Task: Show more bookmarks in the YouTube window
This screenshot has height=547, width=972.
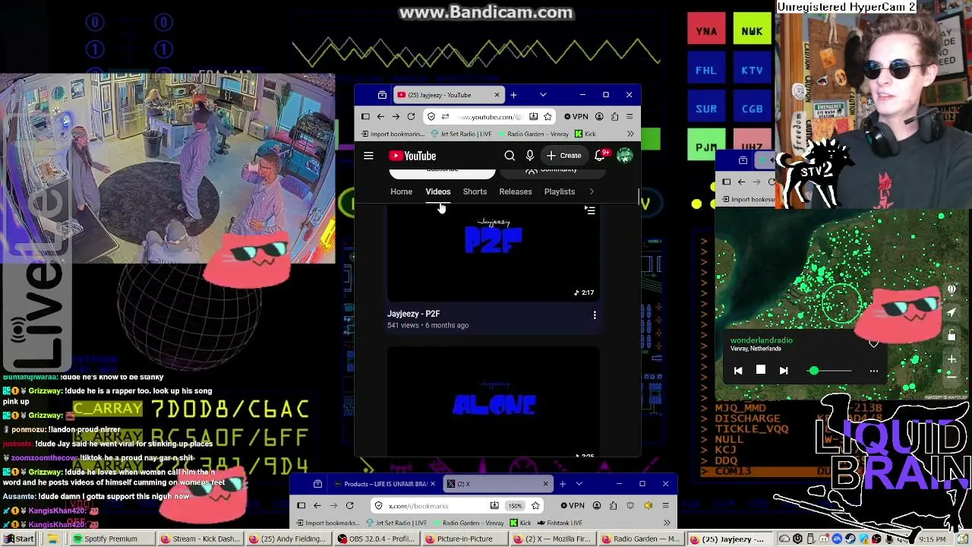Action: (630, 134)
